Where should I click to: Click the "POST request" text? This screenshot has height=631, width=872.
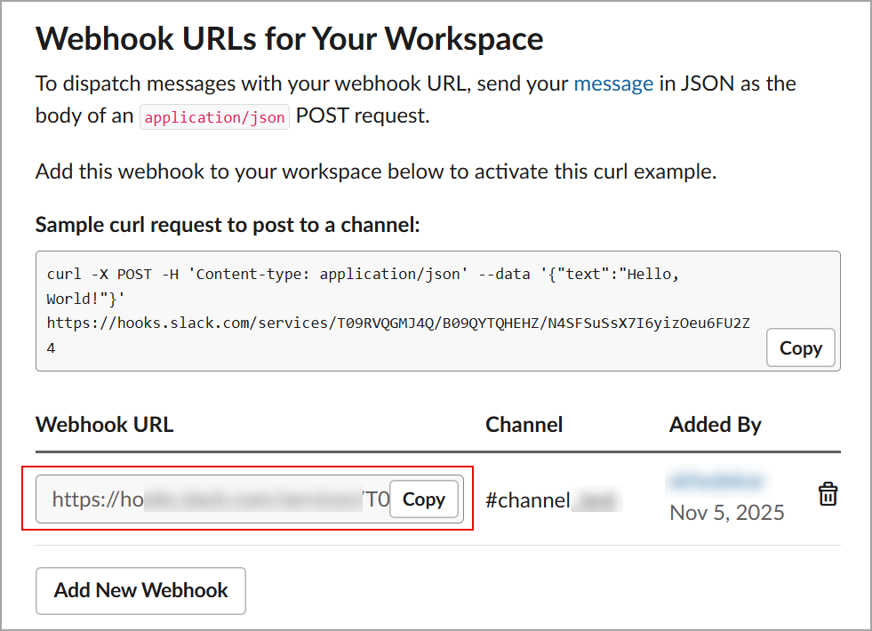pos(363,116)
